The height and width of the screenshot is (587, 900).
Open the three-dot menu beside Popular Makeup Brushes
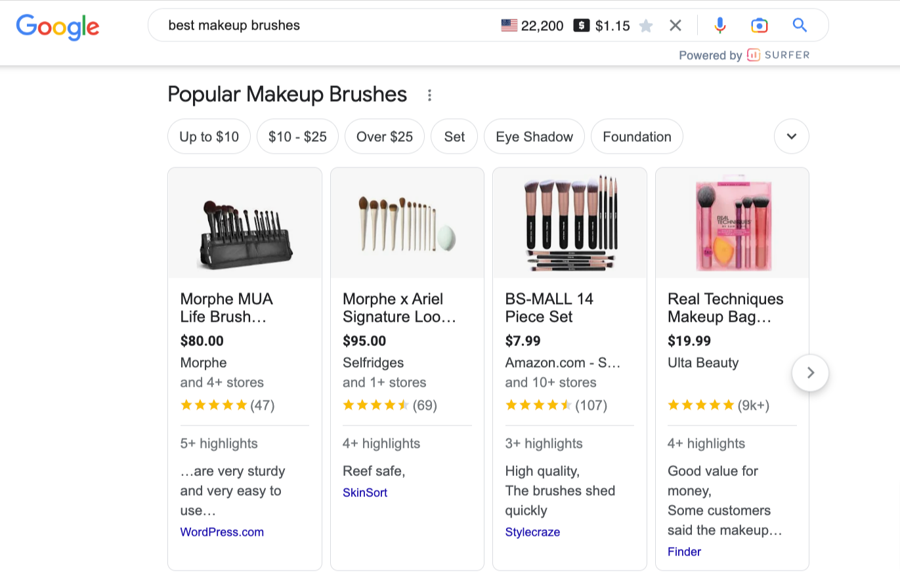click(429, 95)
